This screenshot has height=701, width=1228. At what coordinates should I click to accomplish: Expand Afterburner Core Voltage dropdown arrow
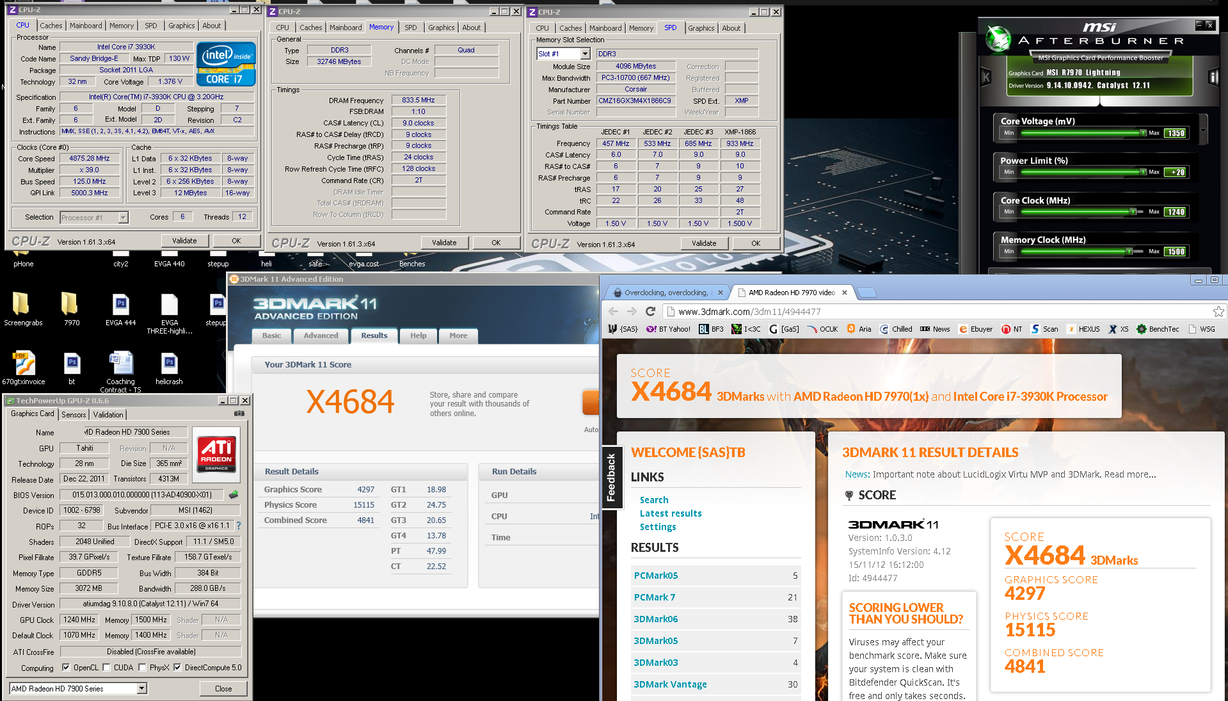tap(1203, 130)
